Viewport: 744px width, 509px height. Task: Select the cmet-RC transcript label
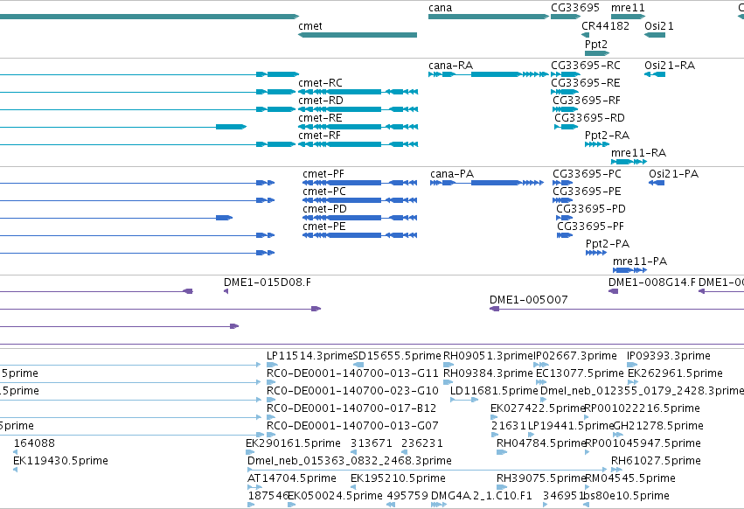320,82
